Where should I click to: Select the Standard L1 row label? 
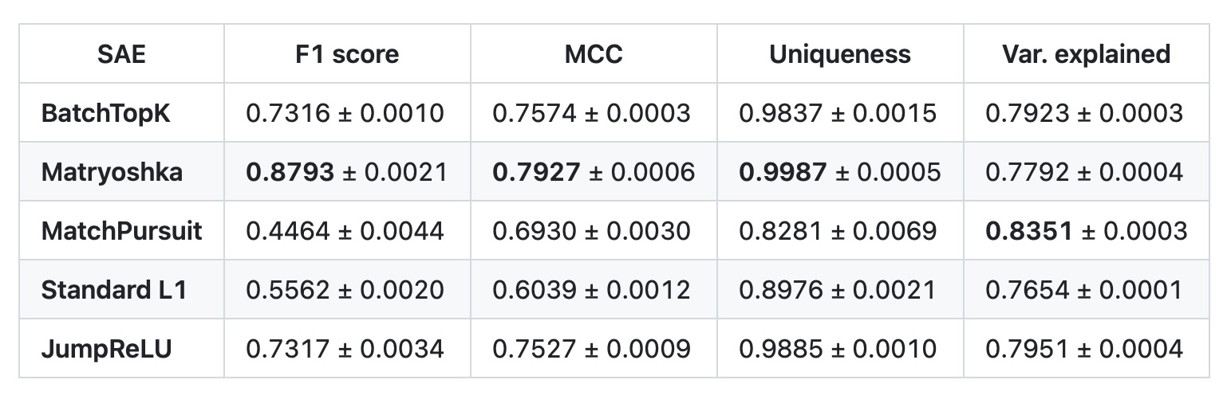point(114,289)
